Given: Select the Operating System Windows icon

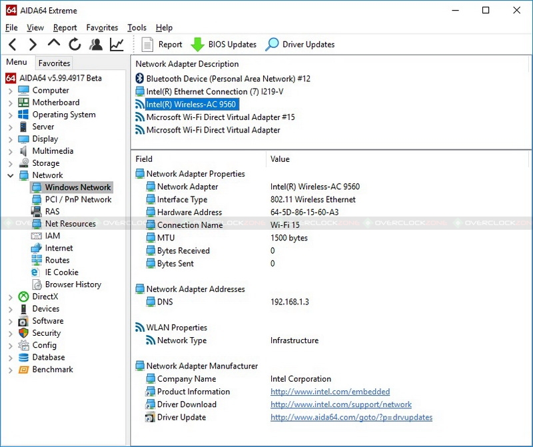Looking at the screenshot, I should pos(23,115).
